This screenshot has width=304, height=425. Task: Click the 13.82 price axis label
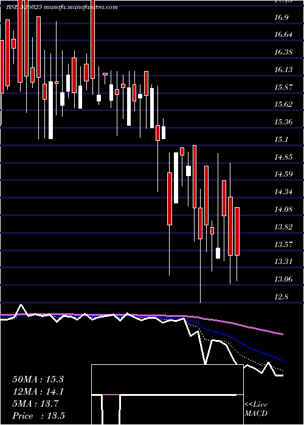[x=284, y=226]
